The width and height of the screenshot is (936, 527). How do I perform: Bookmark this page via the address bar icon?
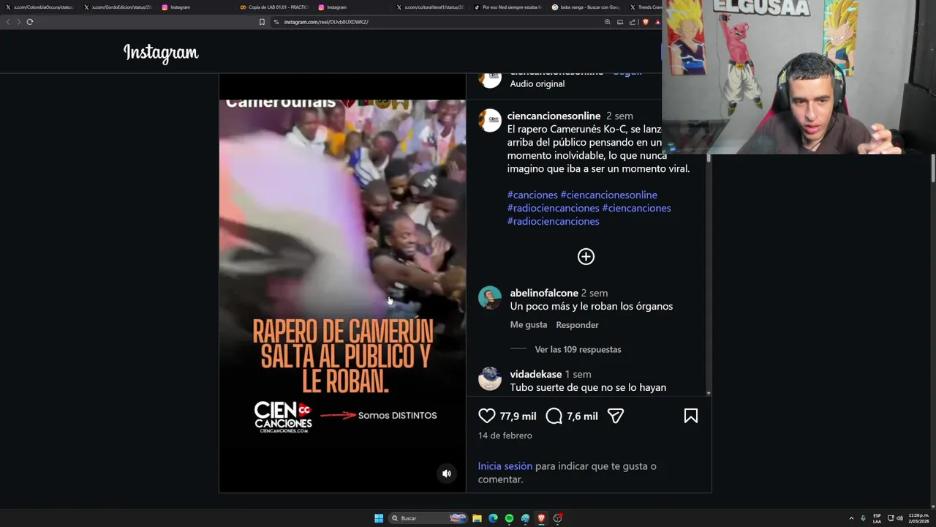click(262, 22)
